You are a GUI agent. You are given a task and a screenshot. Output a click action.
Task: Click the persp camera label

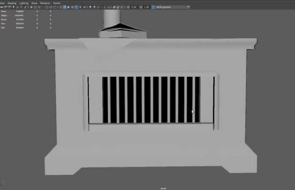164,188
